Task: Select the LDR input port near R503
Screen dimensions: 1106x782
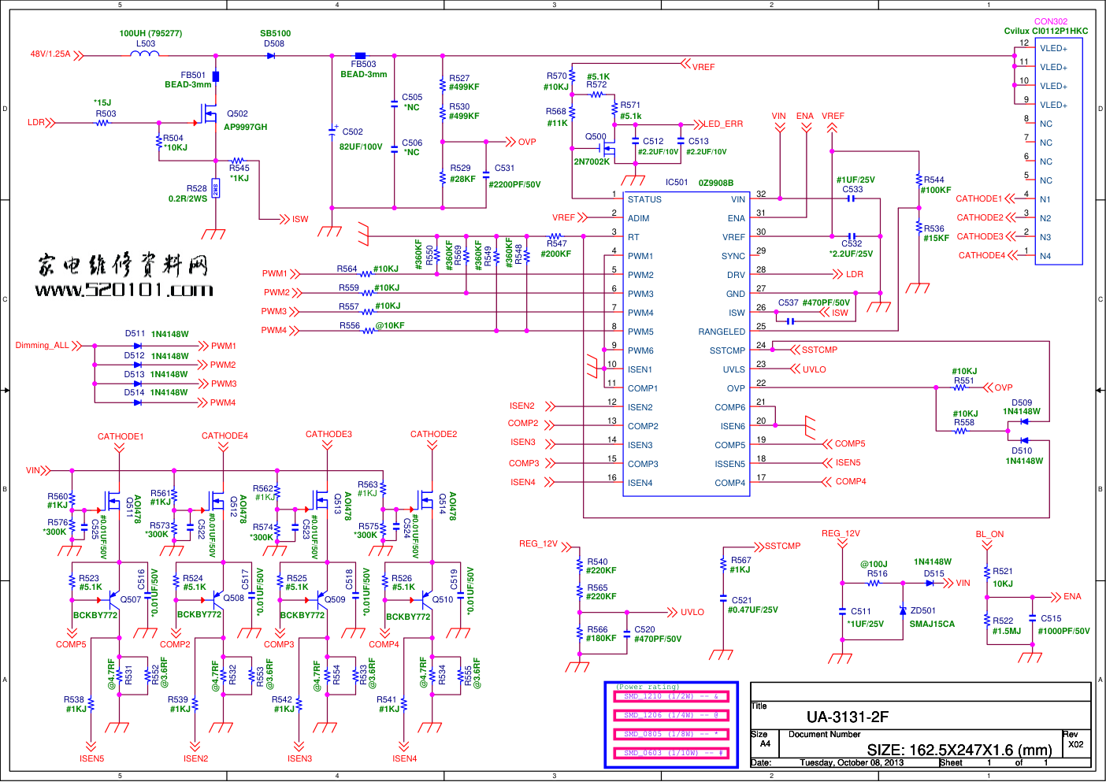Action: point(36,123)
